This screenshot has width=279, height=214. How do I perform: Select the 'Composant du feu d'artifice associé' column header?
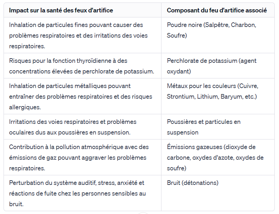[217, 10]
